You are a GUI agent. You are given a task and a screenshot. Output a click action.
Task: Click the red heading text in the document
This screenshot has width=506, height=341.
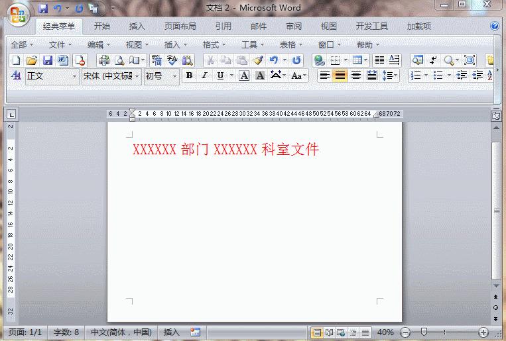click(x=226, y=149)
